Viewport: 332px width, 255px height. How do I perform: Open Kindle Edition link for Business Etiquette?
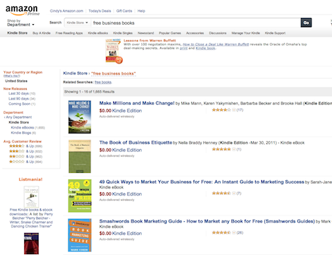coord(127,150)
